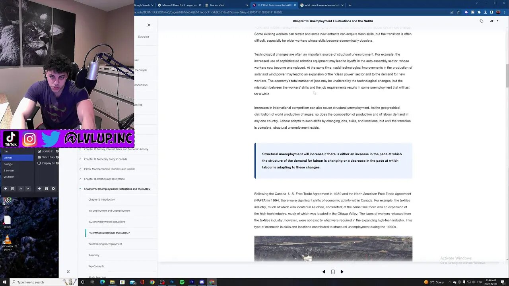The width and height of the screenshot is (509, 286).
Task: Open 15.1 Employment and Unemployment
Action: point(109,211)
